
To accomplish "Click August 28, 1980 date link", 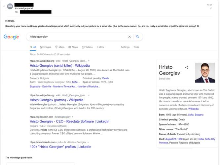I will tap(174, 139).
